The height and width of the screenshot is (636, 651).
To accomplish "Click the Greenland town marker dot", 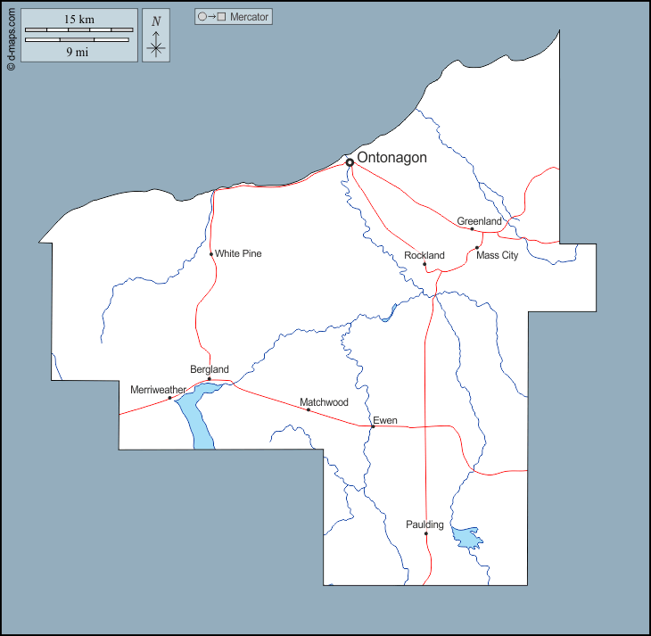I will (473, 229).
